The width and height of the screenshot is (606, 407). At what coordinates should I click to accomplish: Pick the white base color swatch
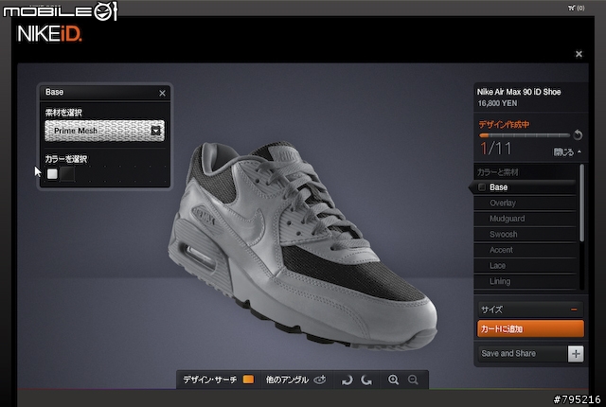click(x=52, y=174)
